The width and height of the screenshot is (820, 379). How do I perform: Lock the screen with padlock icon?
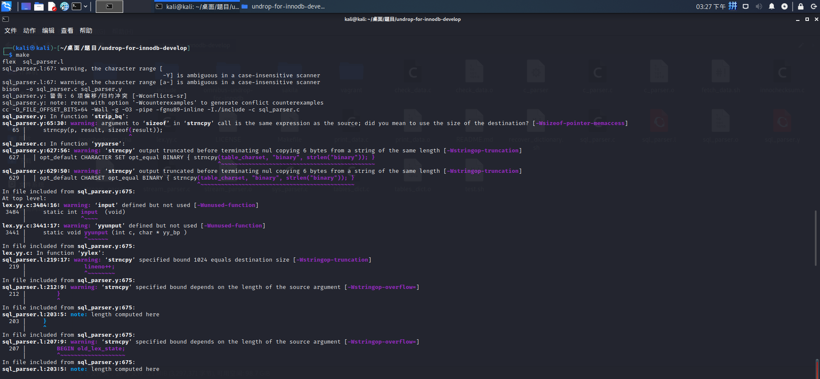tap(801, 6)
